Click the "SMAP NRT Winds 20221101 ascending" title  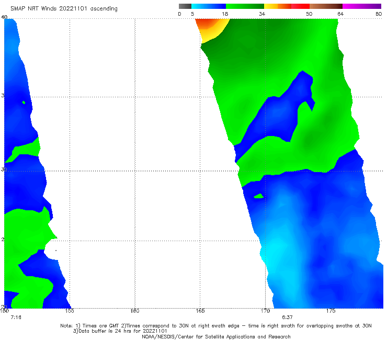(64, 8)
